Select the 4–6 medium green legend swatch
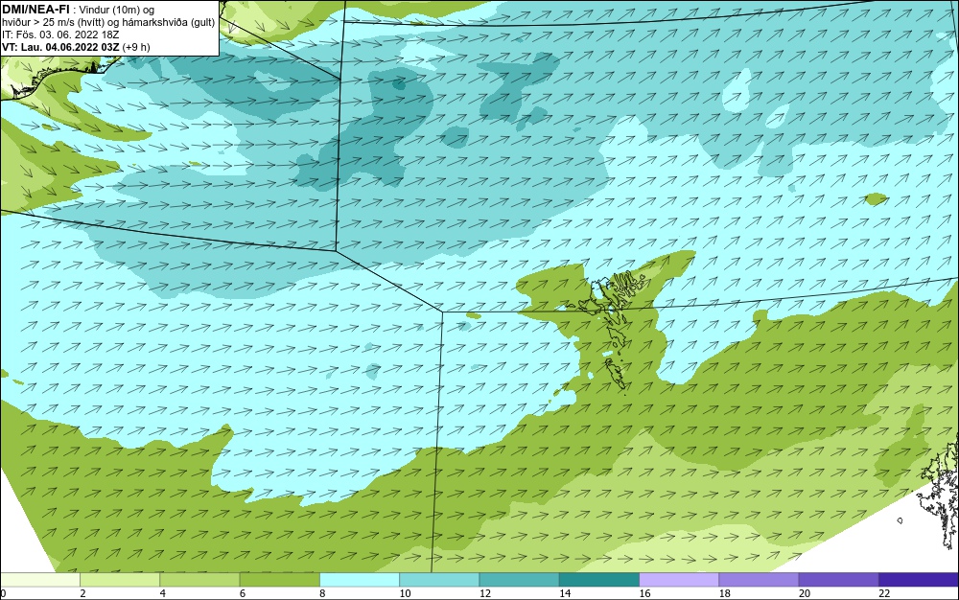Viewport: 959px width, 600px height. pyautogui.click(x=199, y=580)
